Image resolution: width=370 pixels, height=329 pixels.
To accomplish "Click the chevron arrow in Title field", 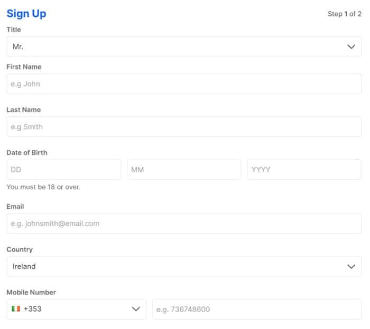I will [351, 46].
